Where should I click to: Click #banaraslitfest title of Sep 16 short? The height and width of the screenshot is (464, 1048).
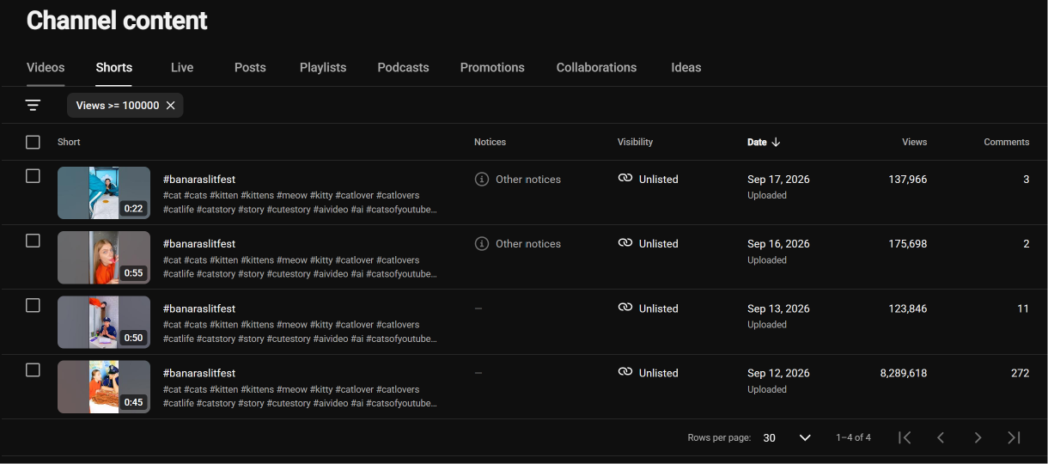[199, 244]
